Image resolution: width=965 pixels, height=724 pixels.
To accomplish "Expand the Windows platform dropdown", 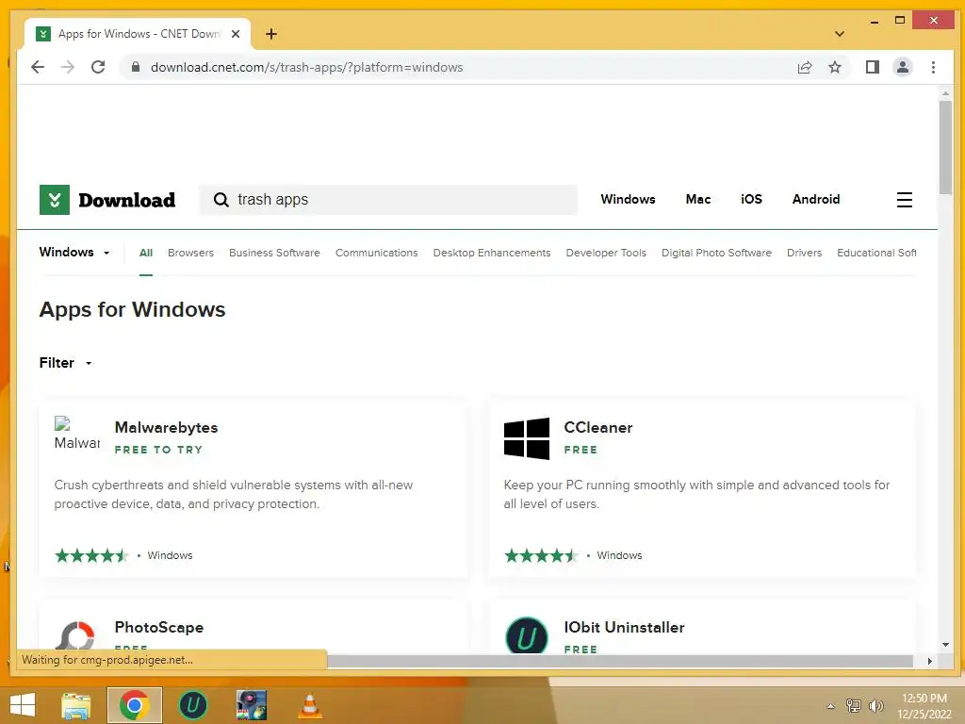I will [74, 253].
